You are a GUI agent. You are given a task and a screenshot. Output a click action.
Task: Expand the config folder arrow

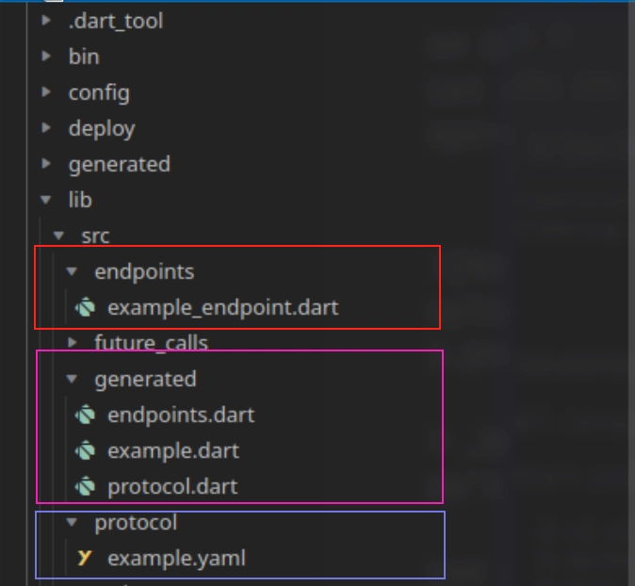point(46,92)
